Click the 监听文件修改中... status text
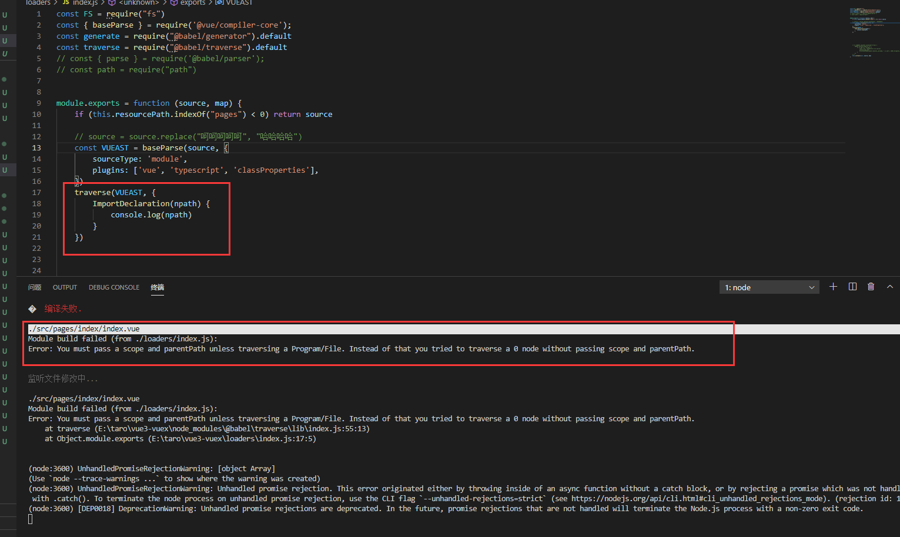The width and height of the screenshot is (900, 537). point(63,378)
